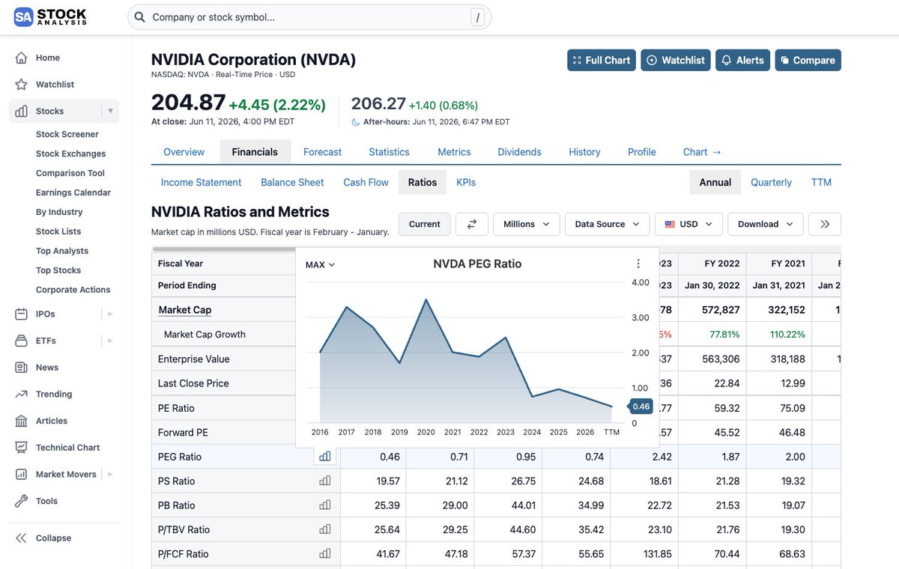Open the Income Statement subtab
The width and height of the screenshot is (899, 569).
click(x=201, y=182)
